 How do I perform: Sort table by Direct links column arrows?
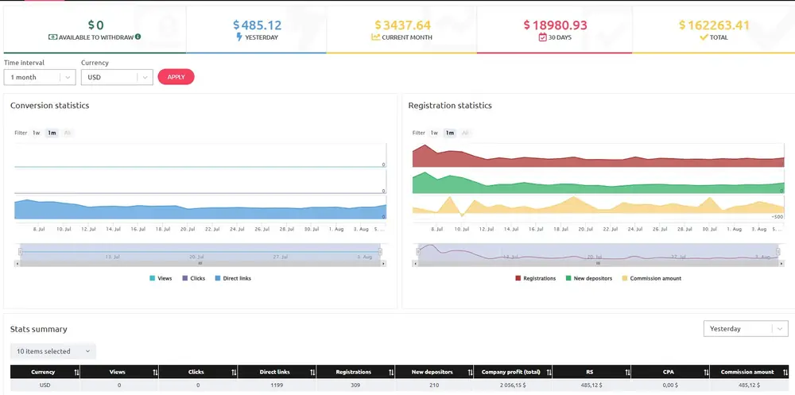click(312, 372)
